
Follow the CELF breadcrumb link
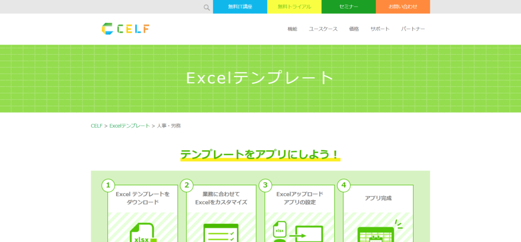pyautogui.click(x=96, y=126)
